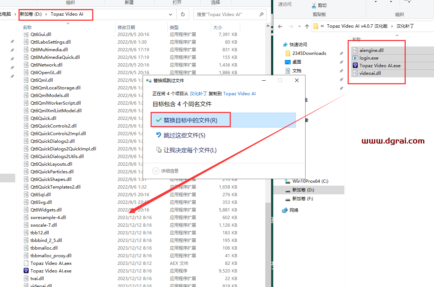Open address bar history dropdown in left window
434x287 pixels.
[x=171, y=15]
